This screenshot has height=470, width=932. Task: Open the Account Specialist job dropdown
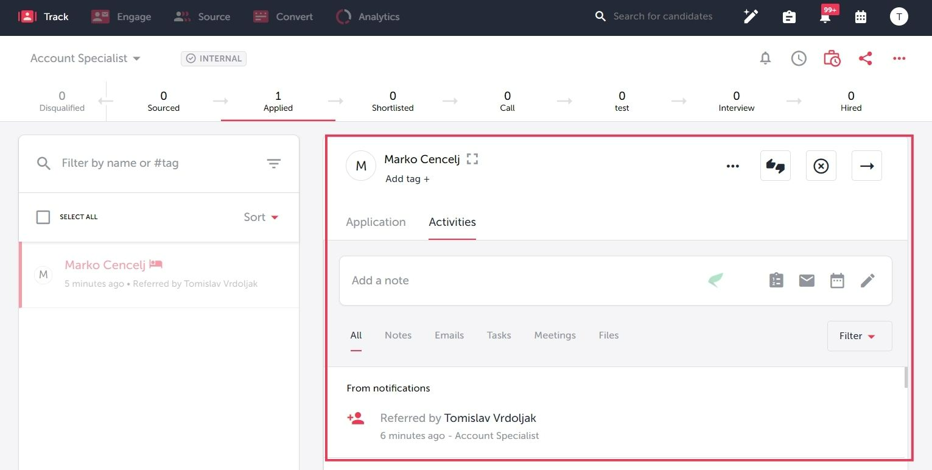pos(85,58)
